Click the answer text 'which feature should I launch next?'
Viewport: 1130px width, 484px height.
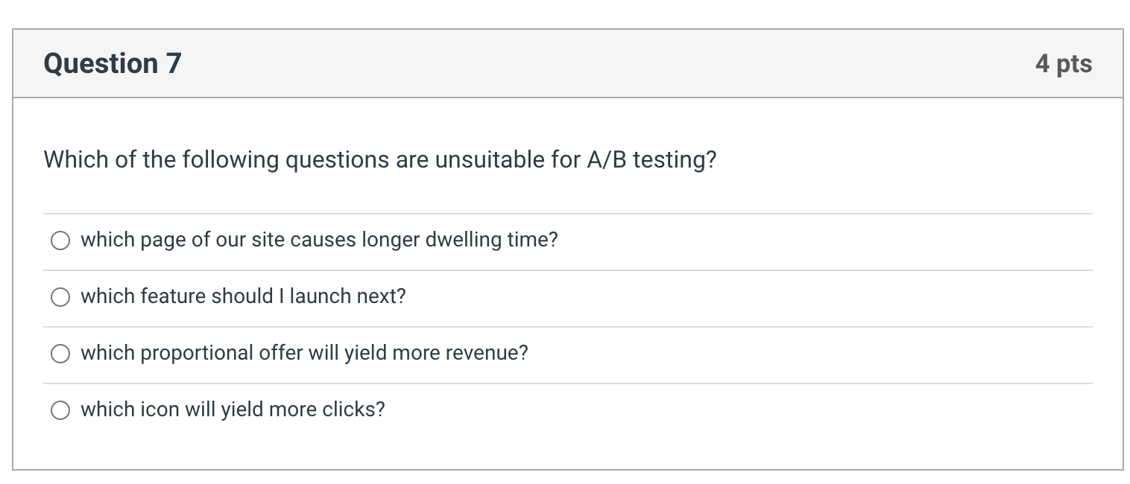244,296
